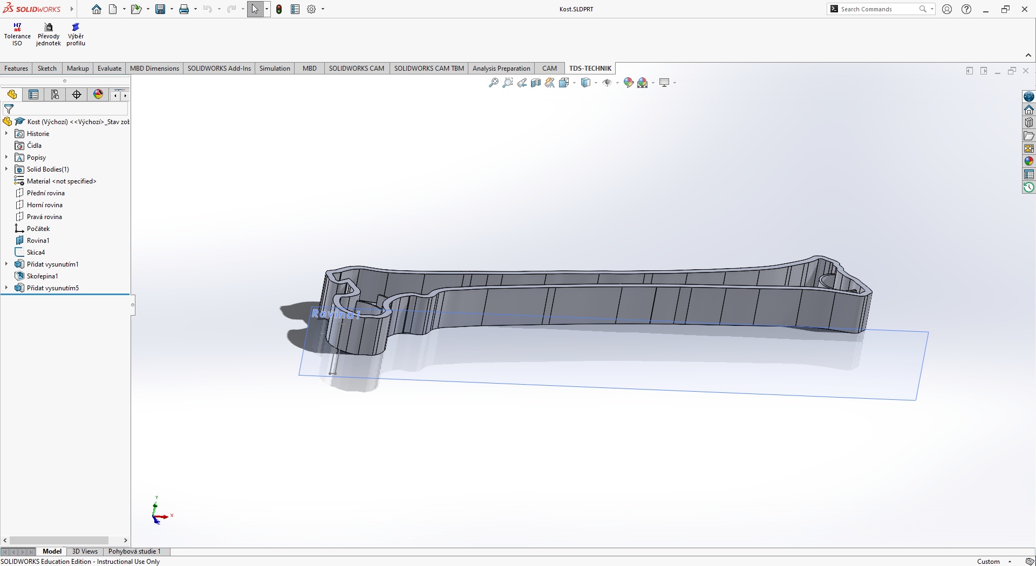Expand the Přidat vysunutím1 feature
Screen dimensions: 1036x566
[x=6, y=264]
